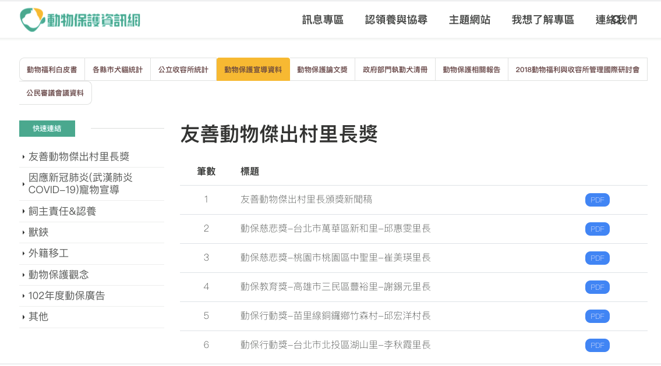
Task: Open the 認領養與協尋 menu
Action: [396, 20]
